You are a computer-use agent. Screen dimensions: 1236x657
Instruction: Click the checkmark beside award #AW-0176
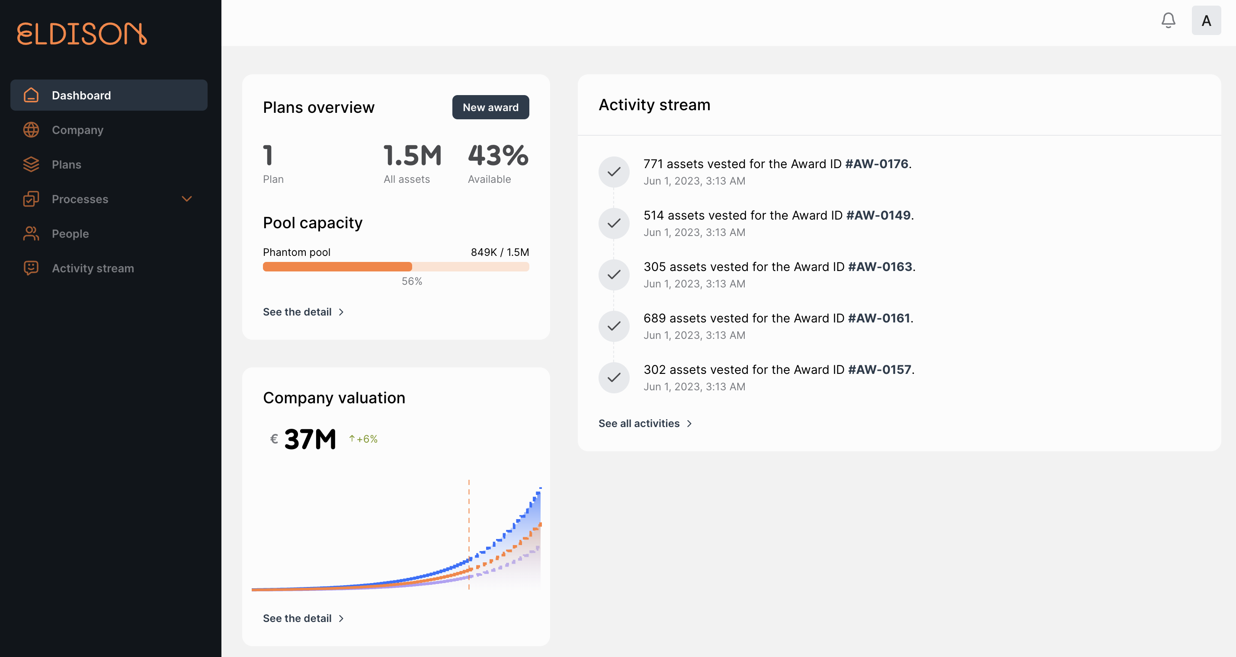(x=614, y=172)
